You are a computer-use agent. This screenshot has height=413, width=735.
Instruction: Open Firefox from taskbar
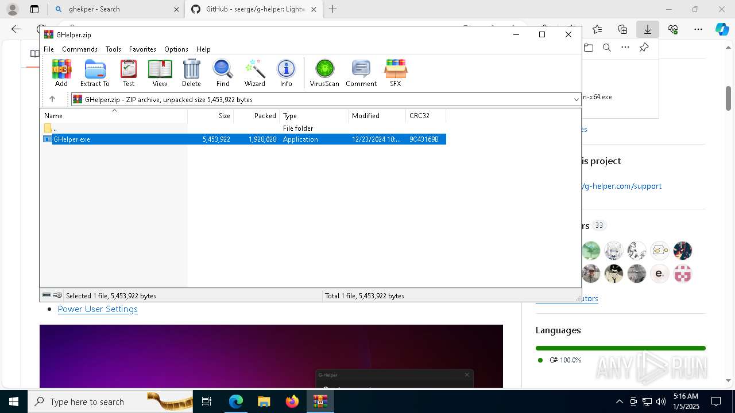tap(292, 402)
